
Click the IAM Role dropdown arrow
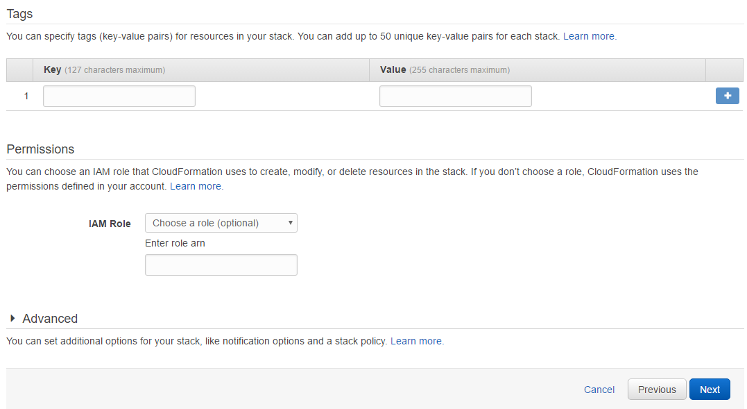pyautogui.click(x=290, y=223)
